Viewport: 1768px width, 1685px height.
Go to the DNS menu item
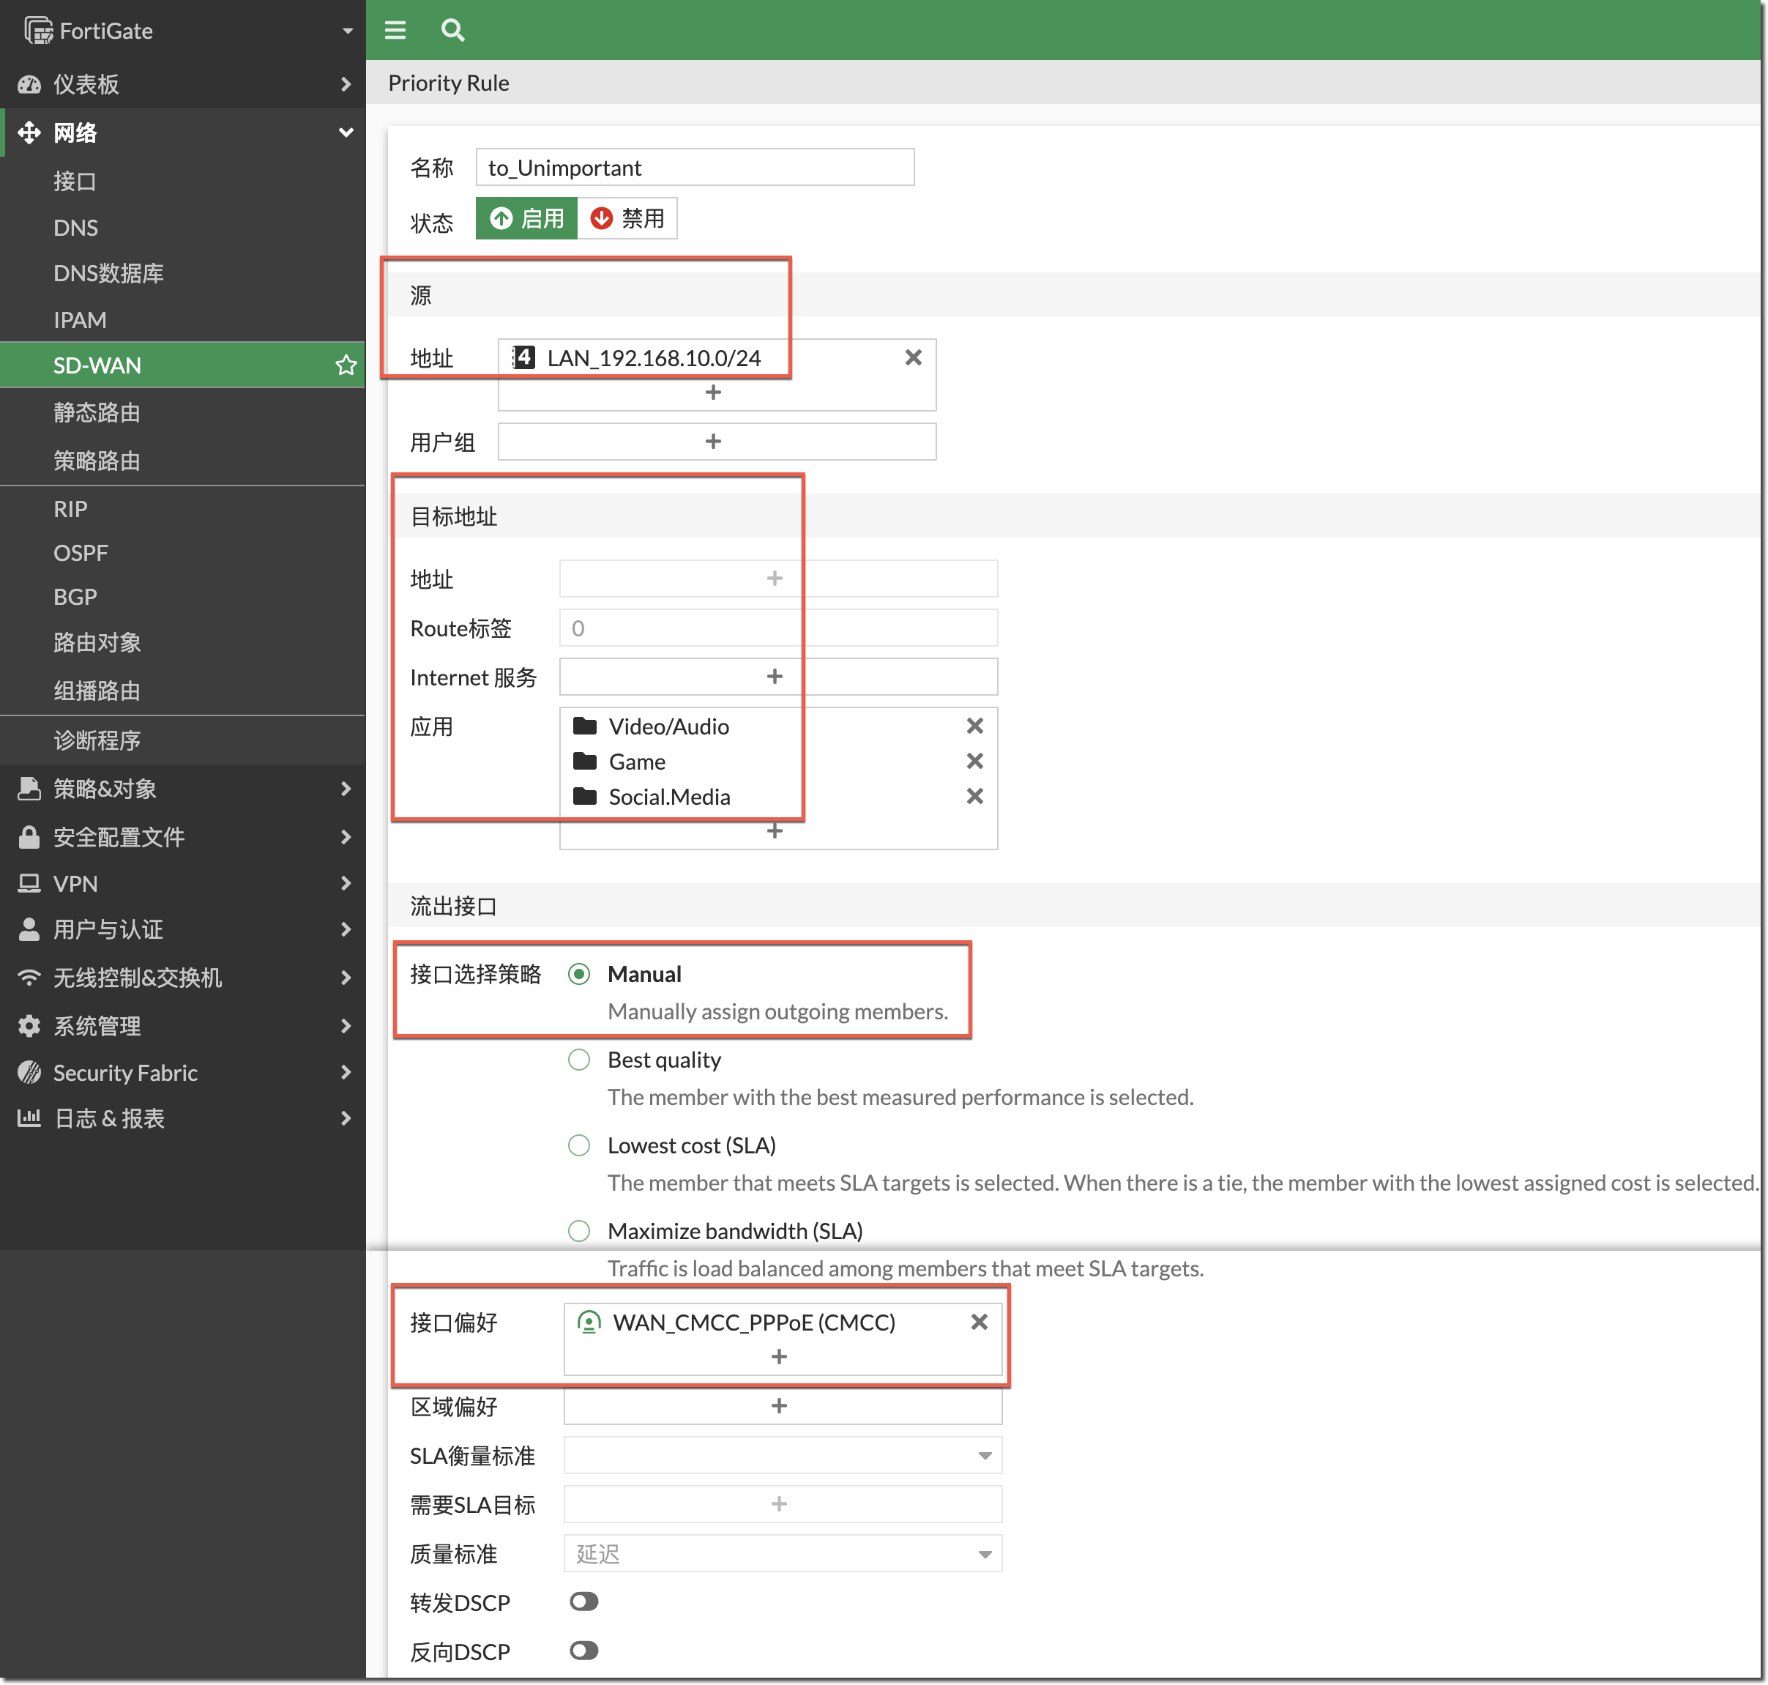tap(75, 227)
